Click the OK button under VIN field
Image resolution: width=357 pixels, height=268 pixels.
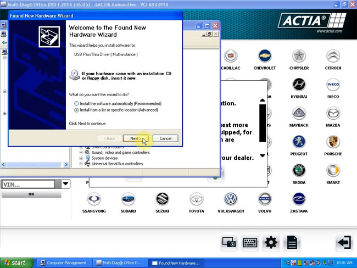(x=31, y=194)
